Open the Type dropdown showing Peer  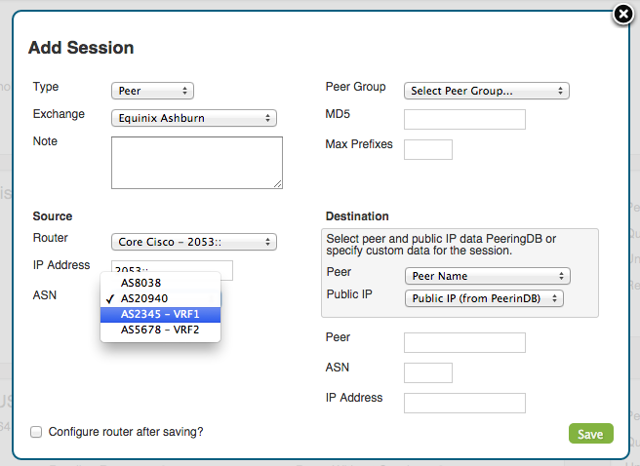pos(152,91)
